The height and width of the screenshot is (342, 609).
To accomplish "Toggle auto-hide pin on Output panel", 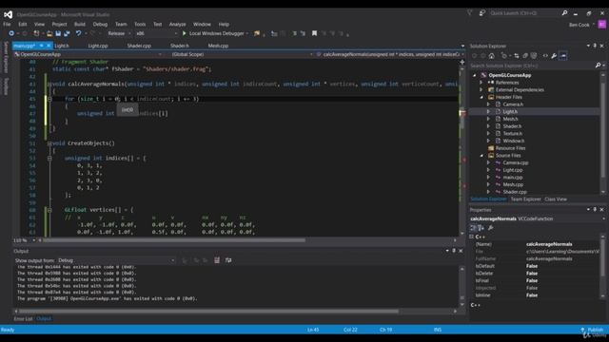I will tap(454, 251).
